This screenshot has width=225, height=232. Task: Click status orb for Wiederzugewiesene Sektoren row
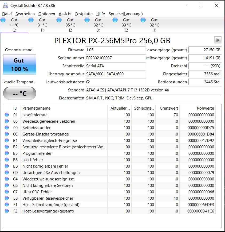click(x=7, y=121)
